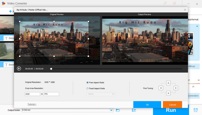Click the CC subtitle icon in preview
The image size is (202, 115).
19,61
